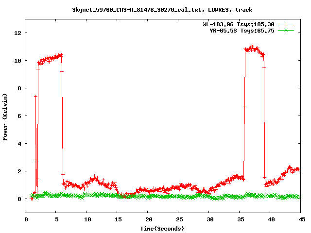
Task: Click the Power (Kelvin) axis label
Action: (x=5, y=117)
